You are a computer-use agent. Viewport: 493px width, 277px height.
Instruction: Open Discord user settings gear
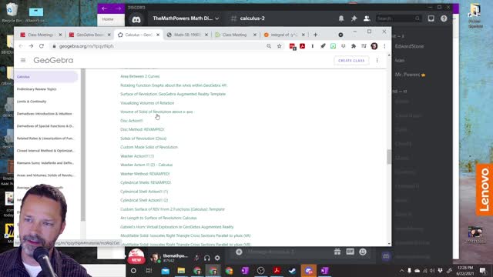(217, 258)
